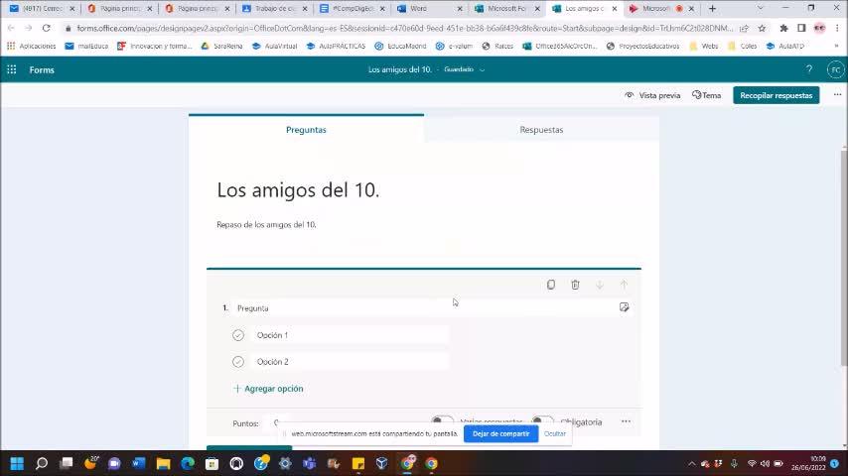
Task: Open the Tema theme picker
Action: [706, 95]
